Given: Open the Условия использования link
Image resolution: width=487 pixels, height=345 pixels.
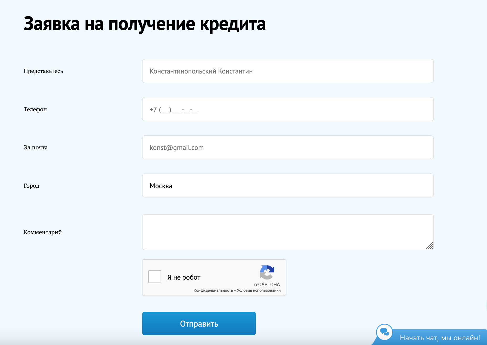Looking at the screenshot, I should click(259, 290).
